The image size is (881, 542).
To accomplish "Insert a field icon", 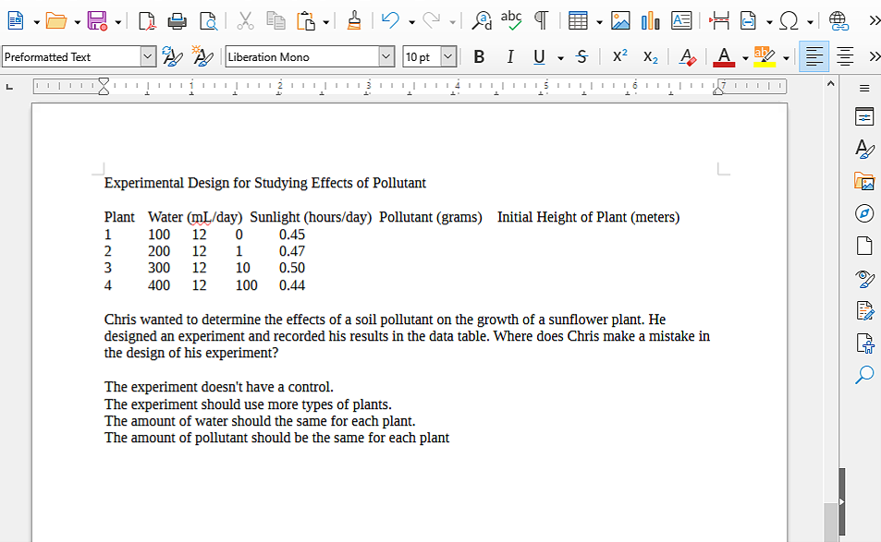I will [x=749, y=21].
